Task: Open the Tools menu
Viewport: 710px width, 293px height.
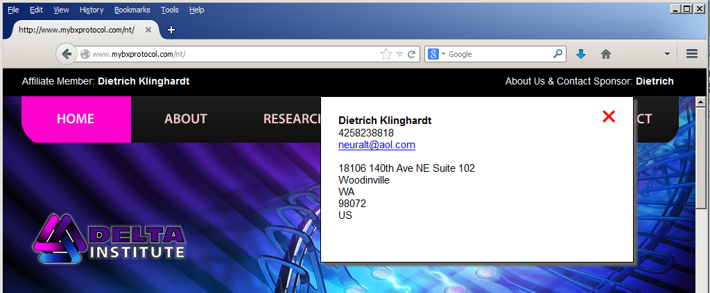Action: [170, 10]
